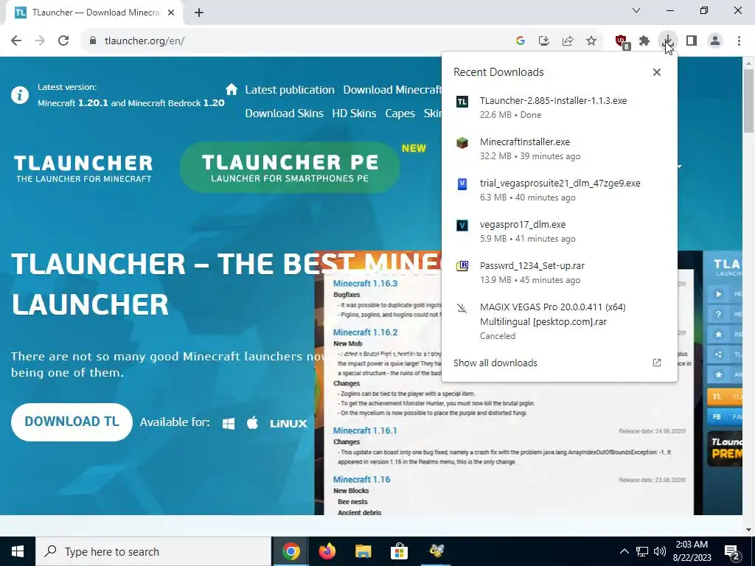Click the install app icon in address bar

pos(544,41)
